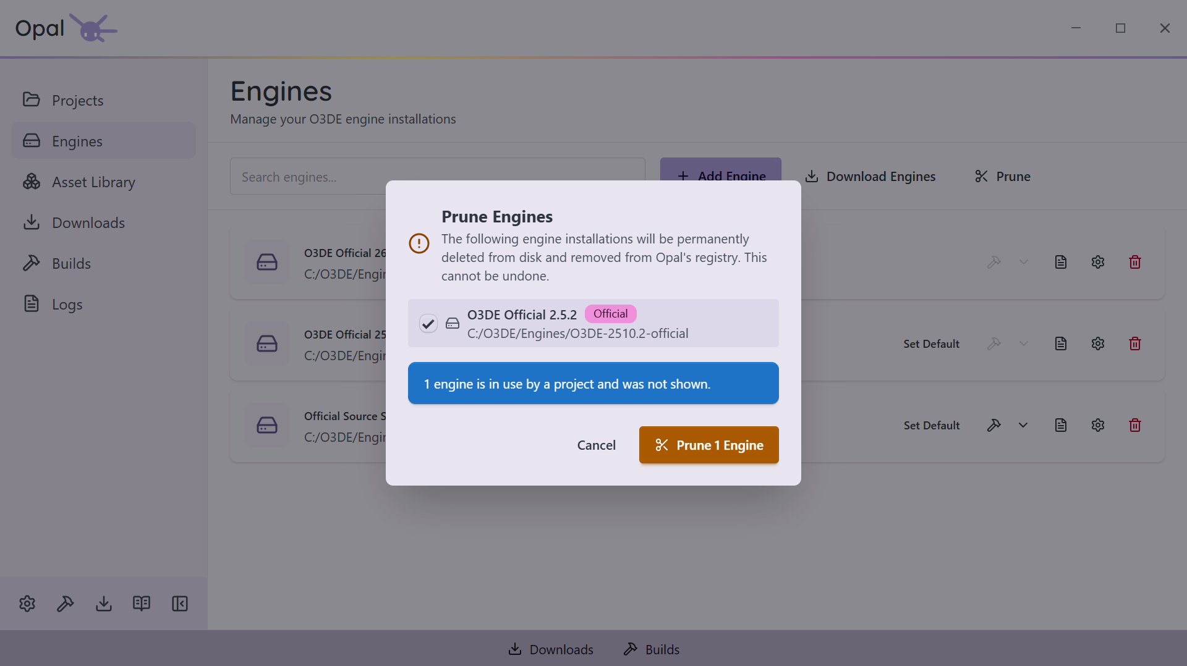The image size is (1187, 666).
Task: Delete Official Source engine via trash icon
Action: (x=1134, y=425)
